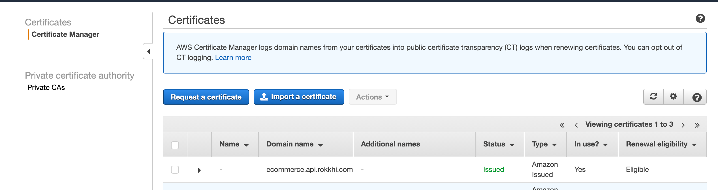Viewport: 718px width, 190px height.
Task: Click help icon beside the gear
Action: click(696, 97)
